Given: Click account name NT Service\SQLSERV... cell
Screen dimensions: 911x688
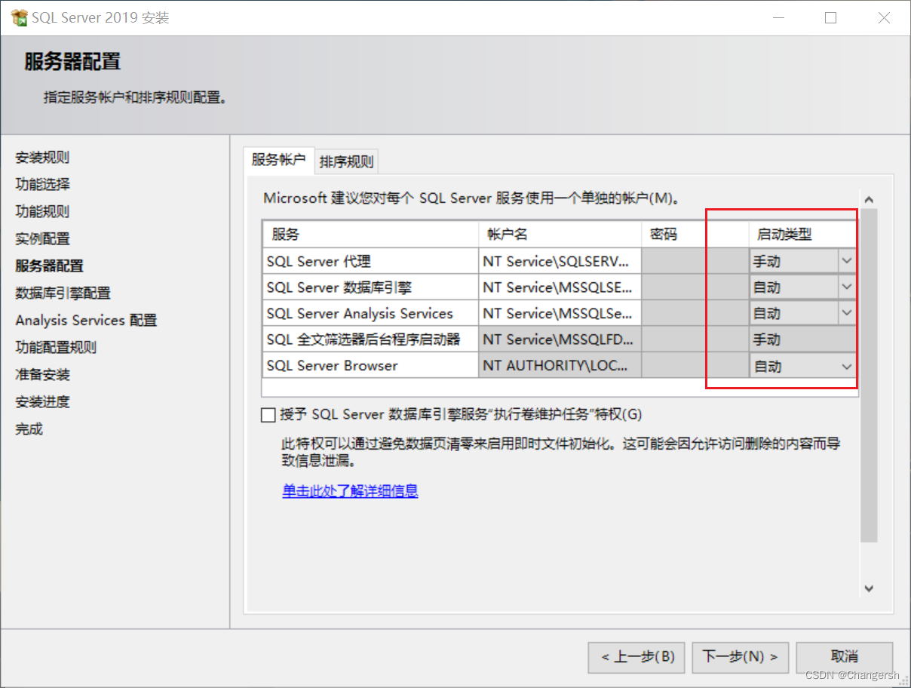Looking at the screenshot, I should click(560, 261).
